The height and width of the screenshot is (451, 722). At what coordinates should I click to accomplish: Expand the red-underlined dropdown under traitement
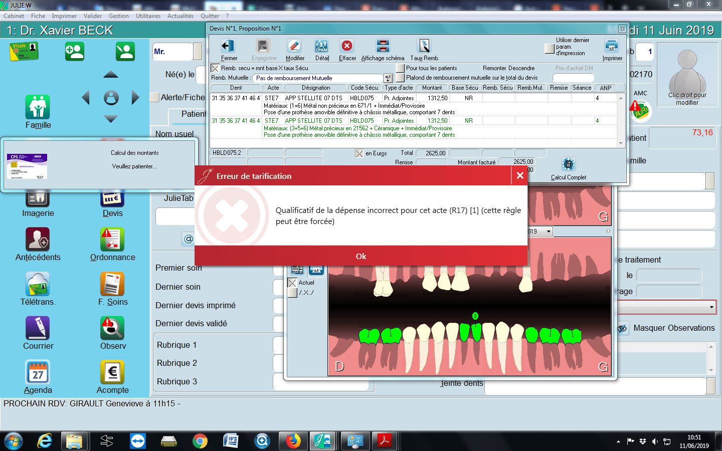pyautogui.click(x=711, y=307)
